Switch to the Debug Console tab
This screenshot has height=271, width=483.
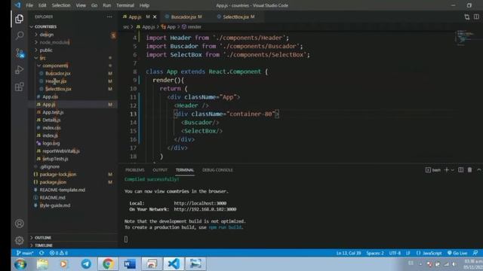click(x=217, y=170)
